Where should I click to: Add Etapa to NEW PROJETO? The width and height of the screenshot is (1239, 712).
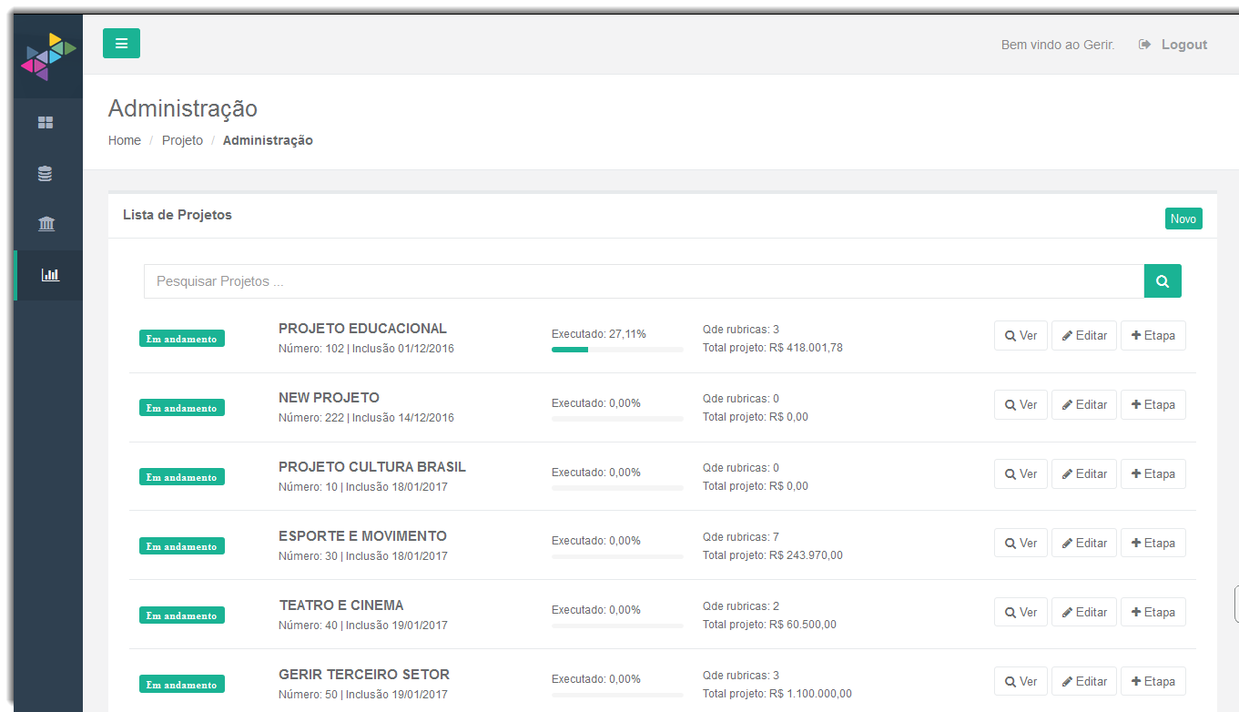[1153, 404]
